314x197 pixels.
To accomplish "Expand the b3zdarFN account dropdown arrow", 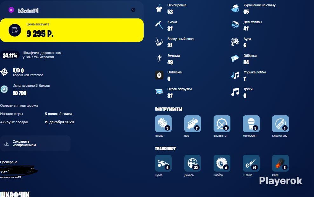I will (133, 10).
